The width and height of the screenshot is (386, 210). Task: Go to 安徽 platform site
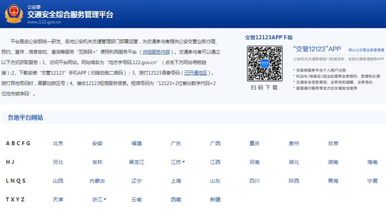pyautogui.click(x=97, y=144)
